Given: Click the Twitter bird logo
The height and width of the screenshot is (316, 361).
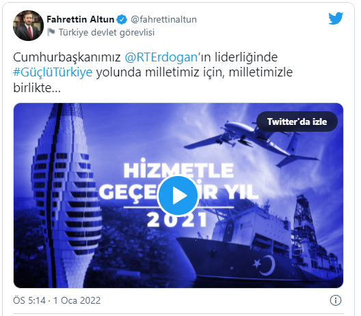Looking at the screenshot, I should tap(336, 18).
